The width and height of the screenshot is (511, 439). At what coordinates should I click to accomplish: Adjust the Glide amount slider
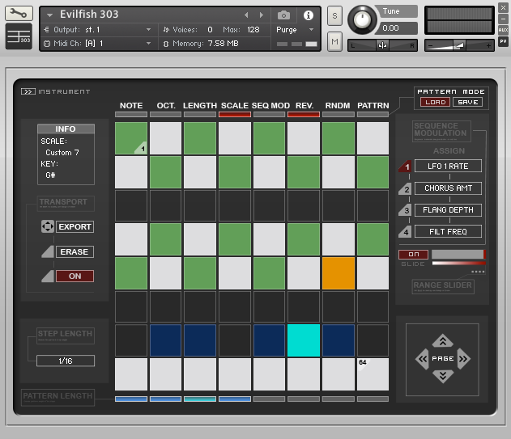458,255
